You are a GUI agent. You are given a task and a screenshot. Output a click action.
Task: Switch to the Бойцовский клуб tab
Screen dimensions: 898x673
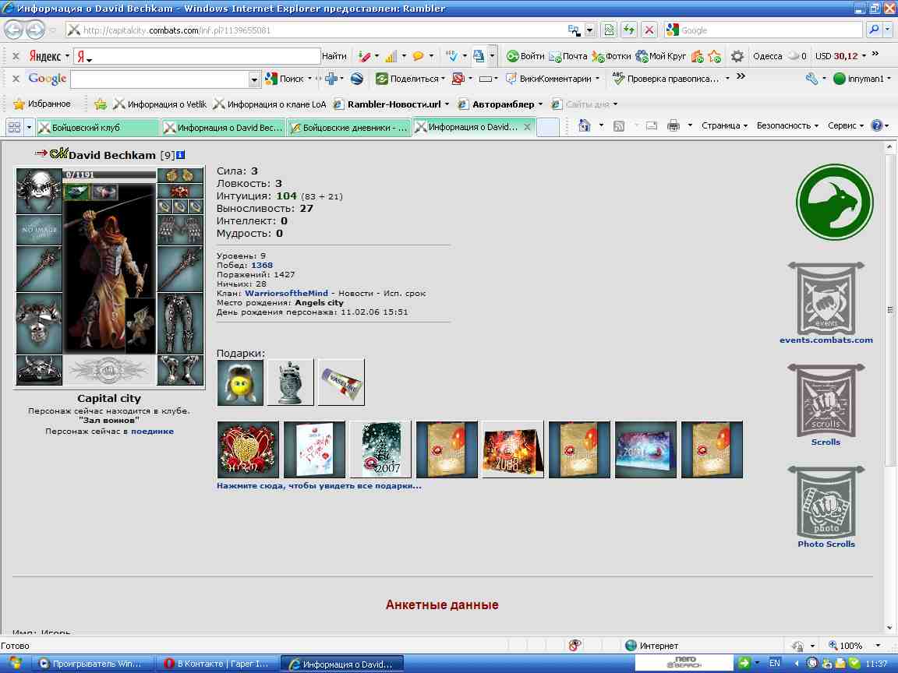pos(98,128)
